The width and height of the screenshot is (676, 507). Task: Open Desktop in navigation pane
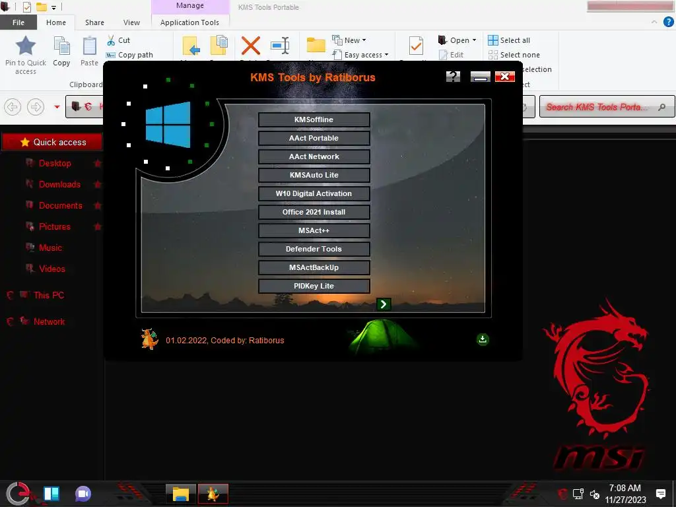point(55,164)
